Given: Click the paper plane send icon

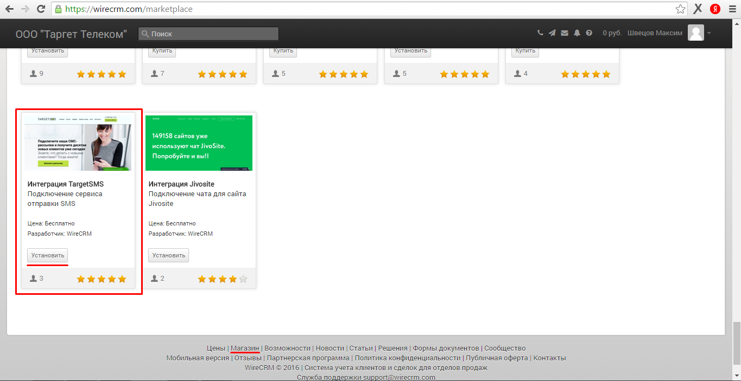Looking at the screenshot, I should coord(552,33).
